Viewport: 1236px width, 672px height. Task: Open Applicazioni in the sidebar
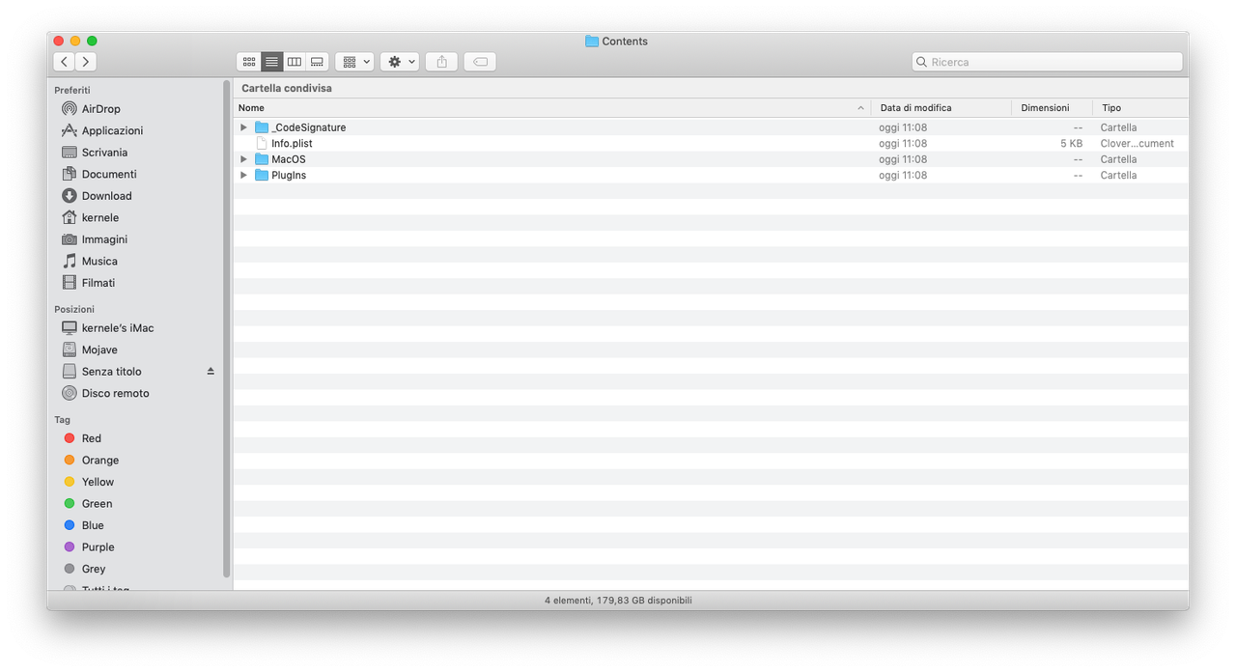112,130
